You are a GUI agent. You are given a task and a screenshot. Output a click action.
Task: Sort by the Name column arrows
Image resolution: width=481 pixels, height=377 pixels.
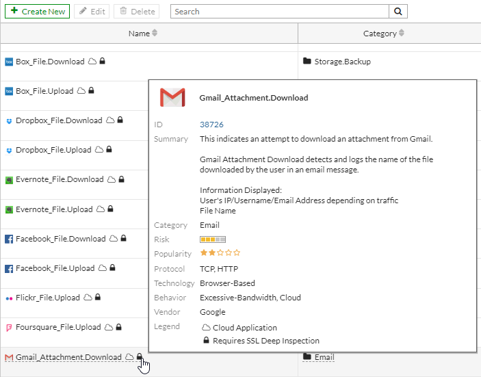155,34
